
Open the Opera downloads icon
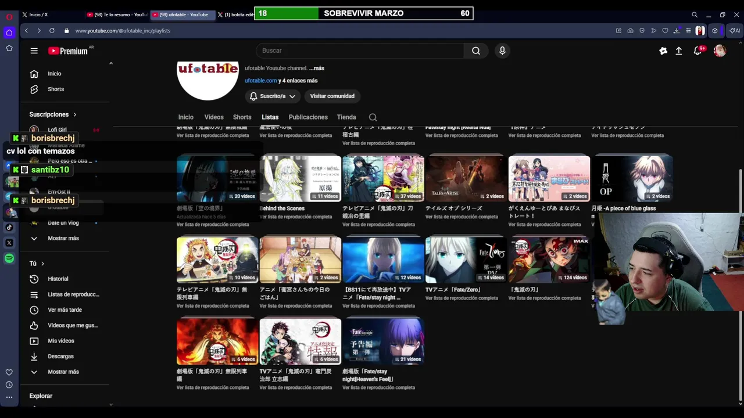[676, 30]
